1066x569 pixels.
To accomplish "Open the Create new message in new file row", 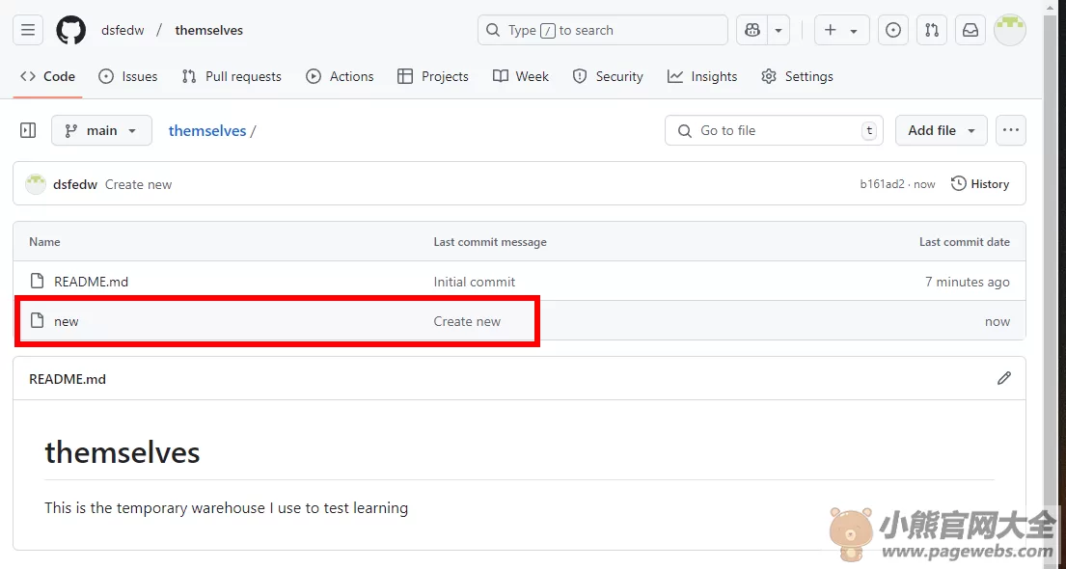I will pyautogui.click(x=467, y=321).
